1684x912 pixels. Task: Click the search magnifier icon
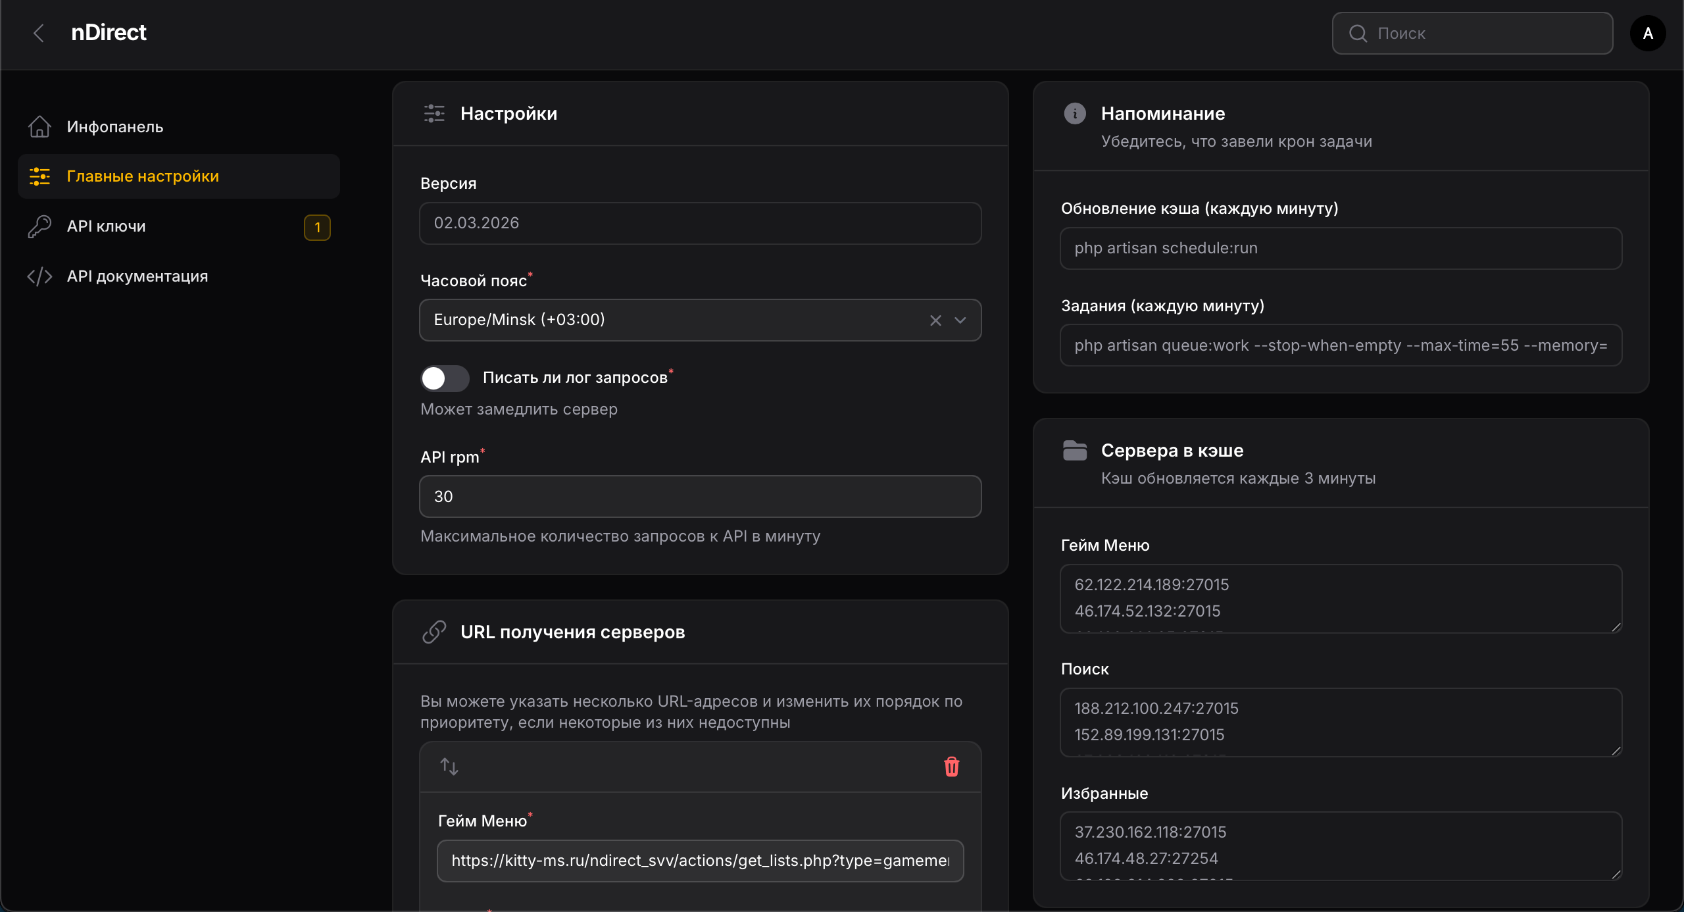click(x=1358, y=34)
